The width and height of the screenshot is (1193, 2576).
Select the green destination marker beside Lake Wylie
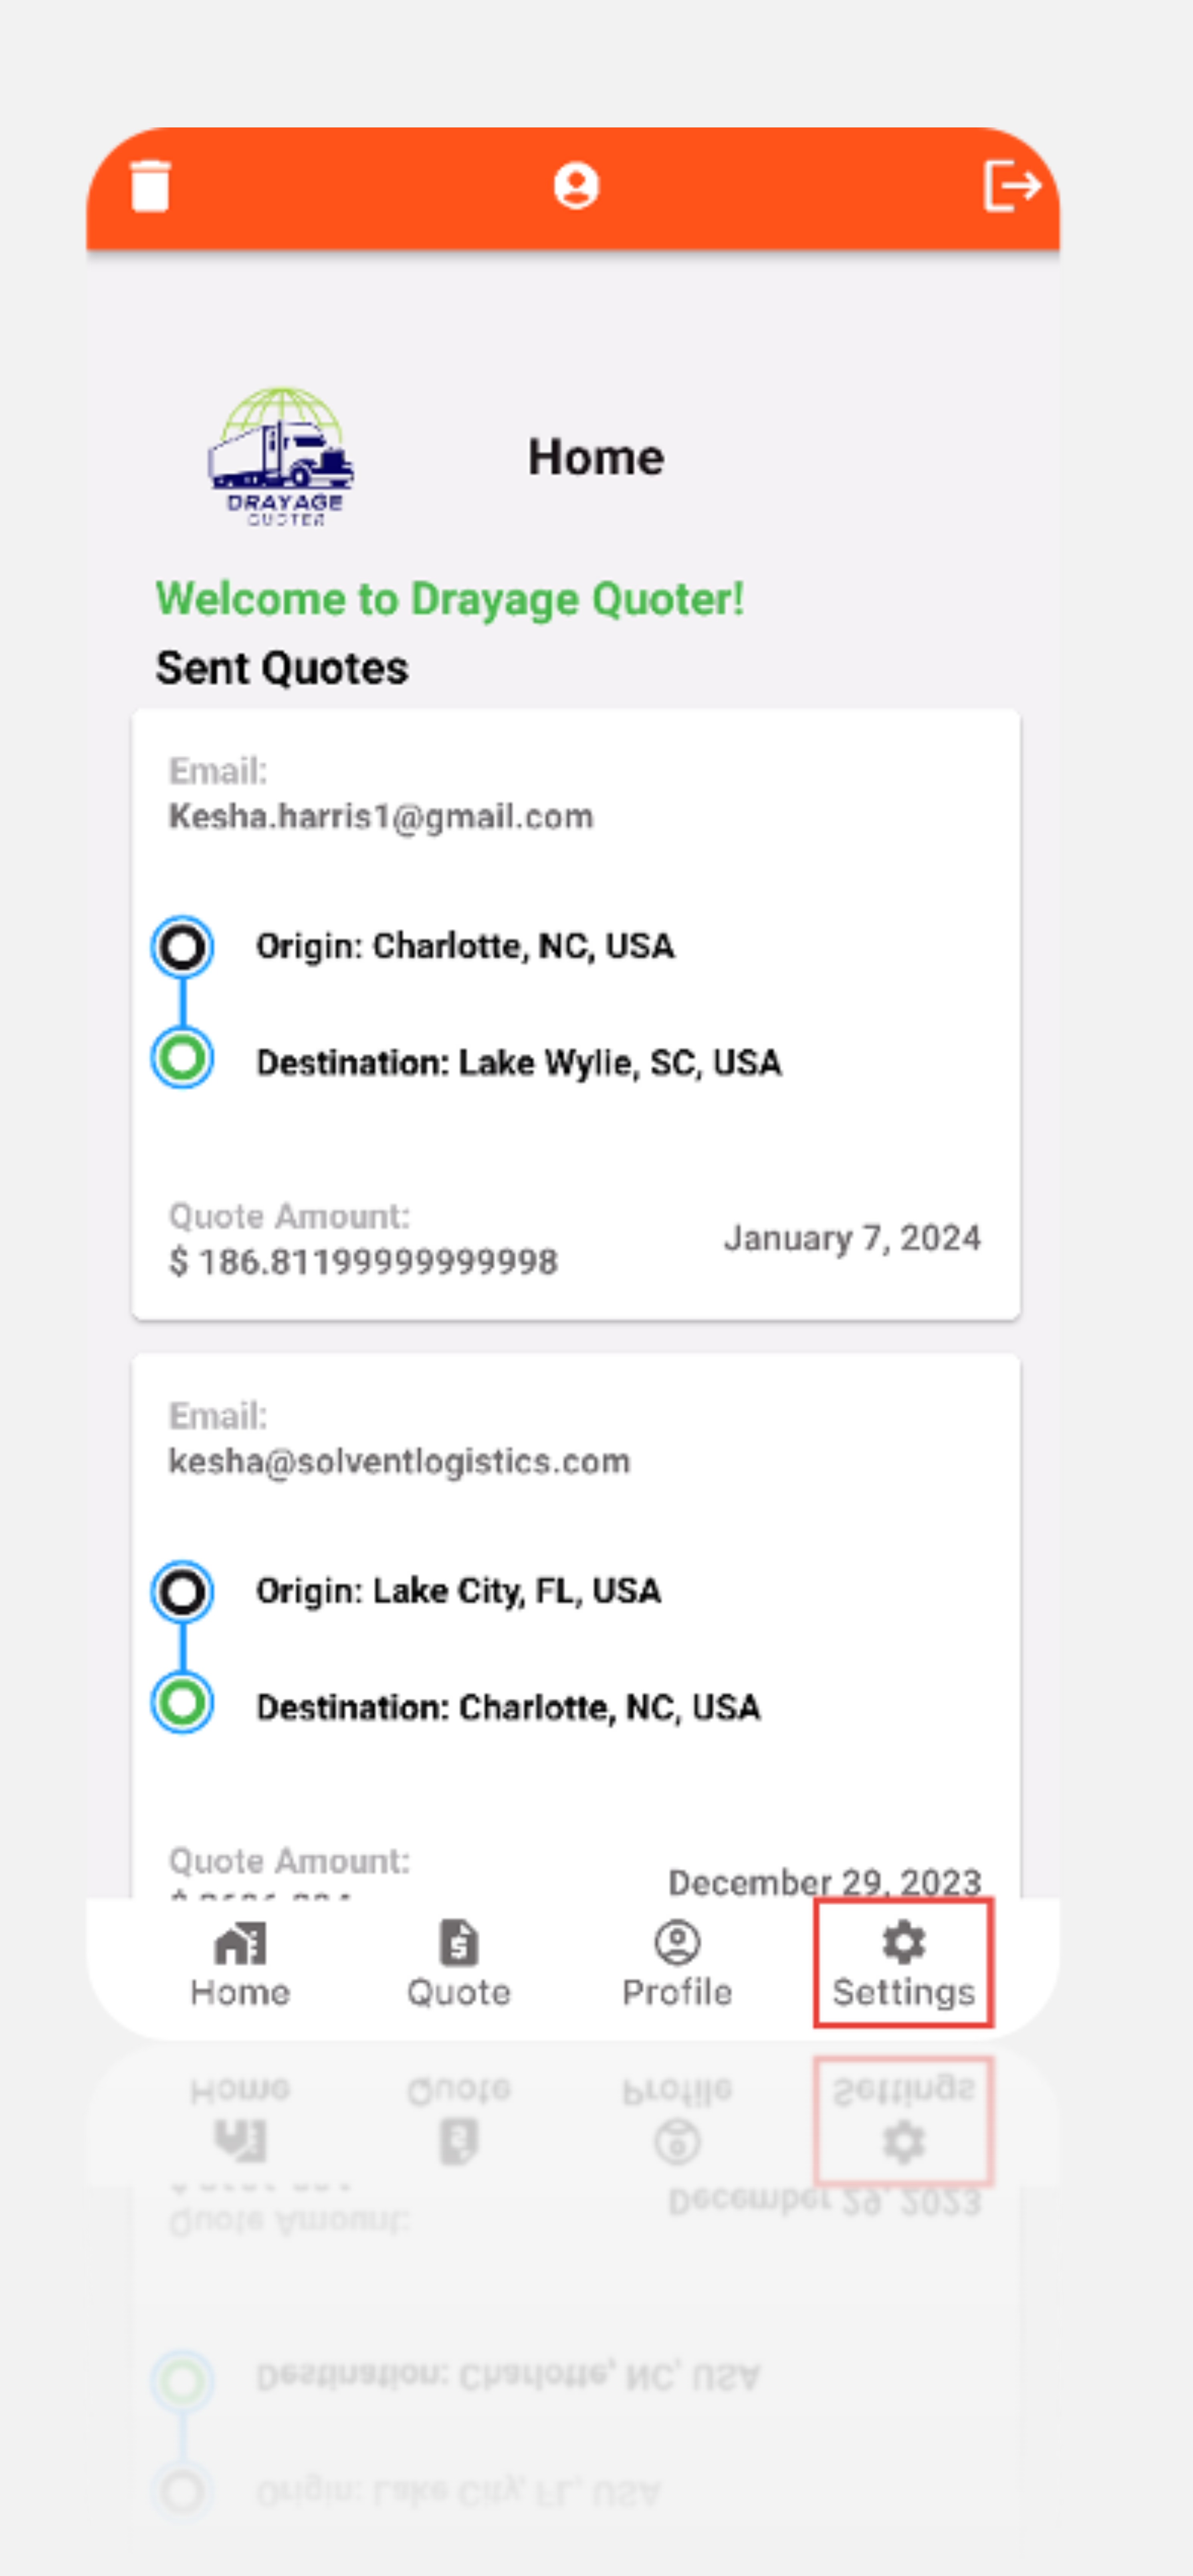(182, 1058)
